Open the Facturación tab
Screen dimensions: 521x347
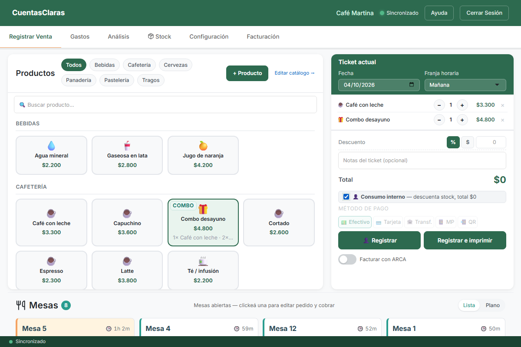[x=263, y=37]
